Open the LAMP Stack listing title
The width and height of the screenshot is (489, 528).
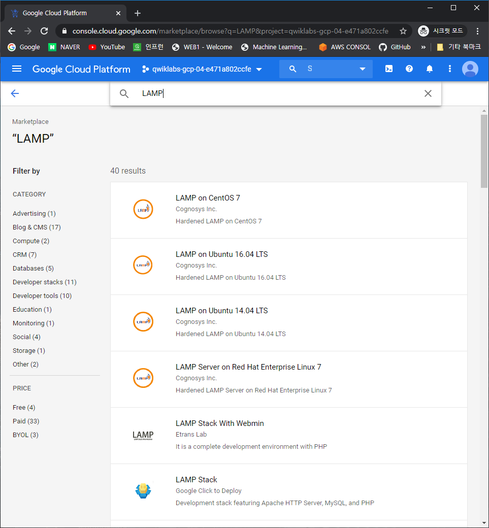point(197,479)
